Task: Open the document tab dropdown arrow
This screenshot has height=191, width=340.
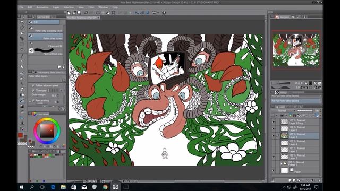Action: click(x=98, y=18)
